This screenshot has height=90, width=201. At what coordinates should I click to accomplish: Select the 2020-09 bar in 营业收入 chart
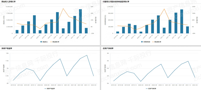pos(52,26)
